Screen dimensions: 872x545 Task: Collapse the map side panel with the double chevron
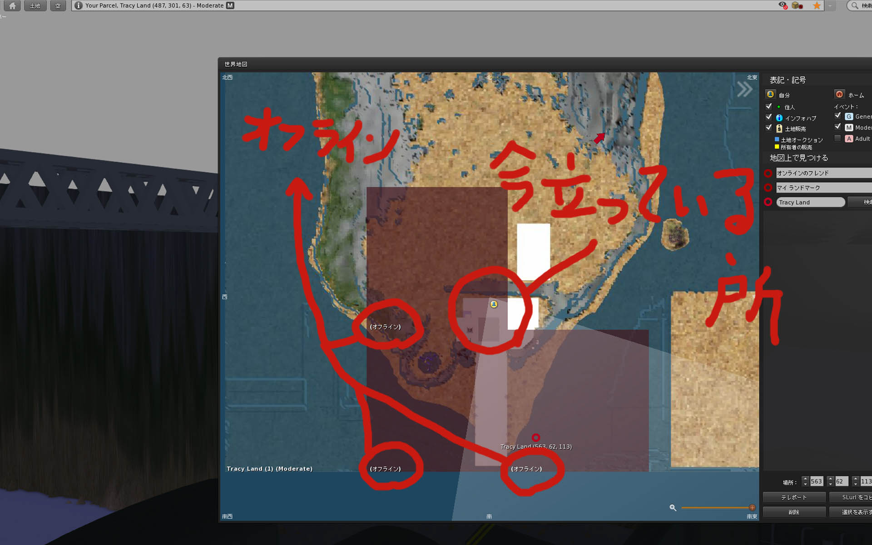click(744, 89)
